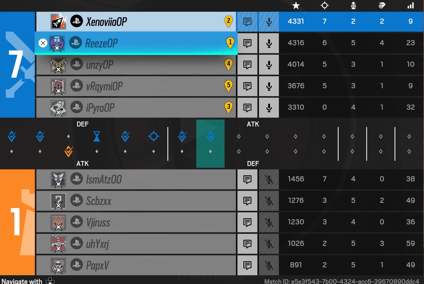424x284 pixels.
Task: Open text chat options for PapxV
Action: pyautogui.click(x=247, y=265)
